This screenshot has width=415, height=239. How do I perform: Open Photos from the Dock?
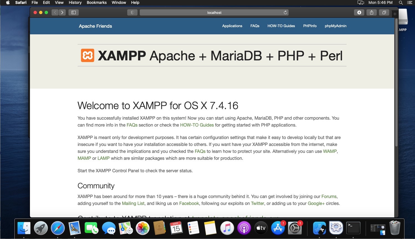pos(142,228)
